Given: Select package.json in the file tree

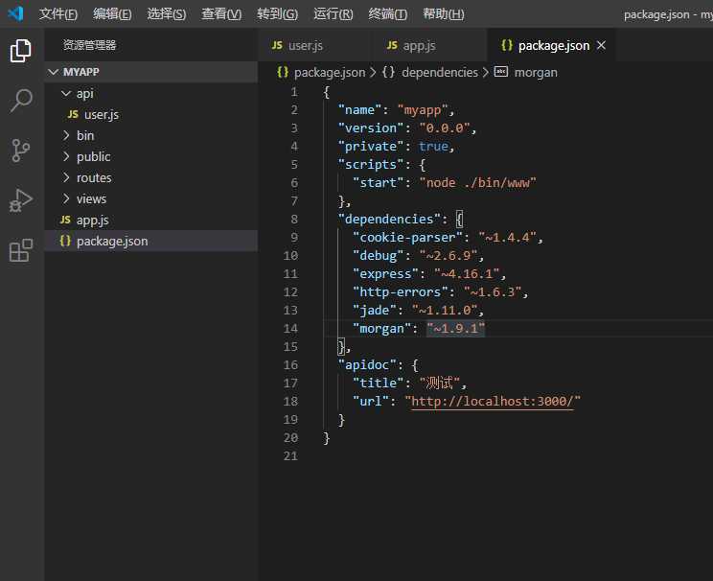Looking at the screenshot, I should 151,241.
